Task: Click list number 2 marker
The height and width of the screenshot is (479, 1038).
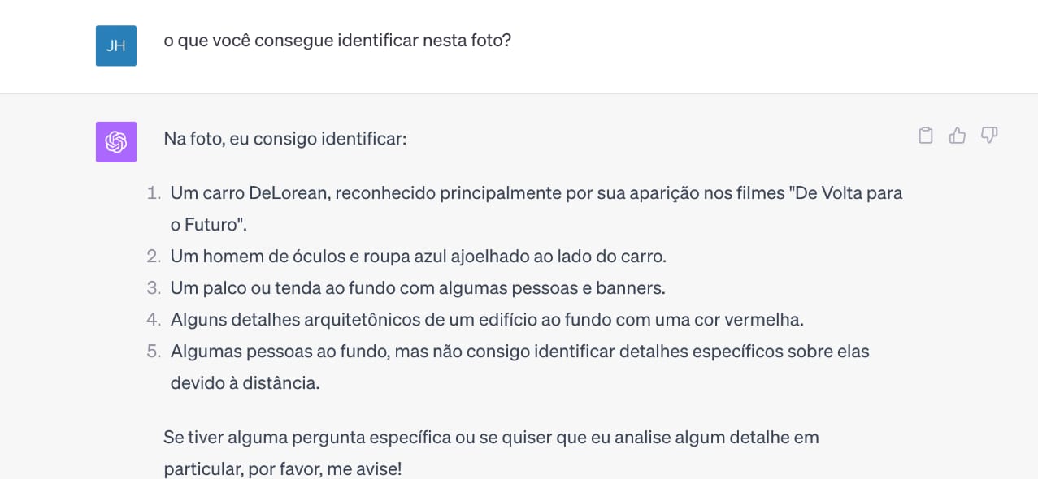Action: coord(154,257)
